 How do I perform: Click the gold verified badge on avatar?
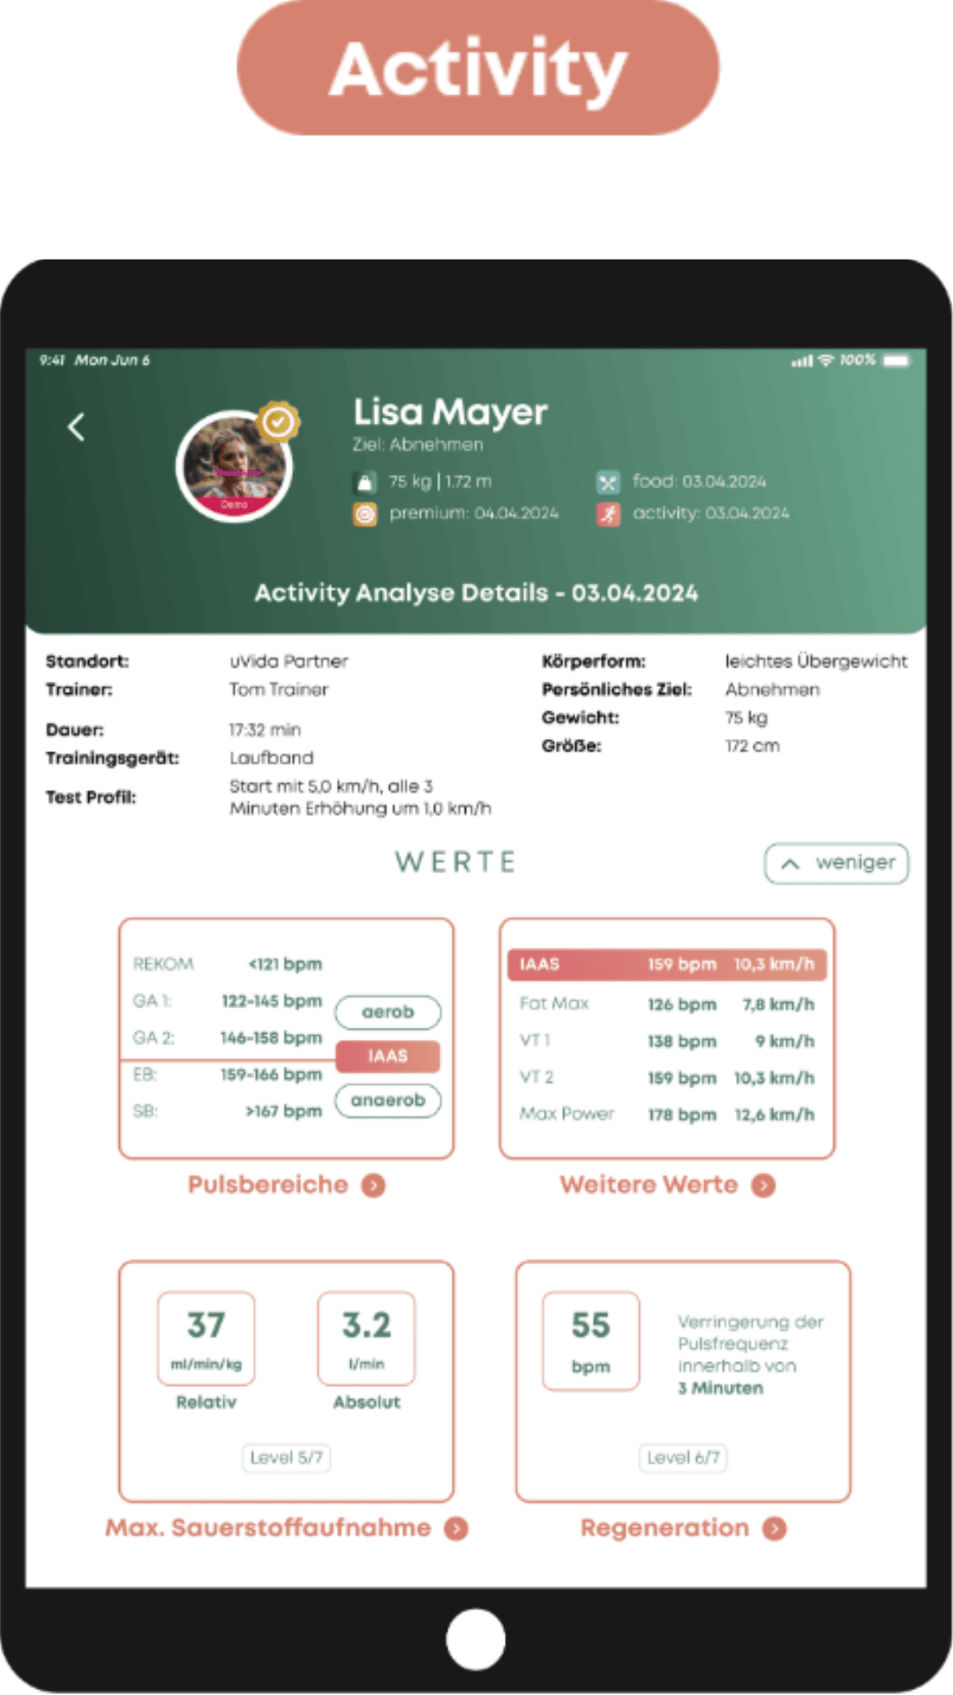pyautogui.click(x=279, y=422)
